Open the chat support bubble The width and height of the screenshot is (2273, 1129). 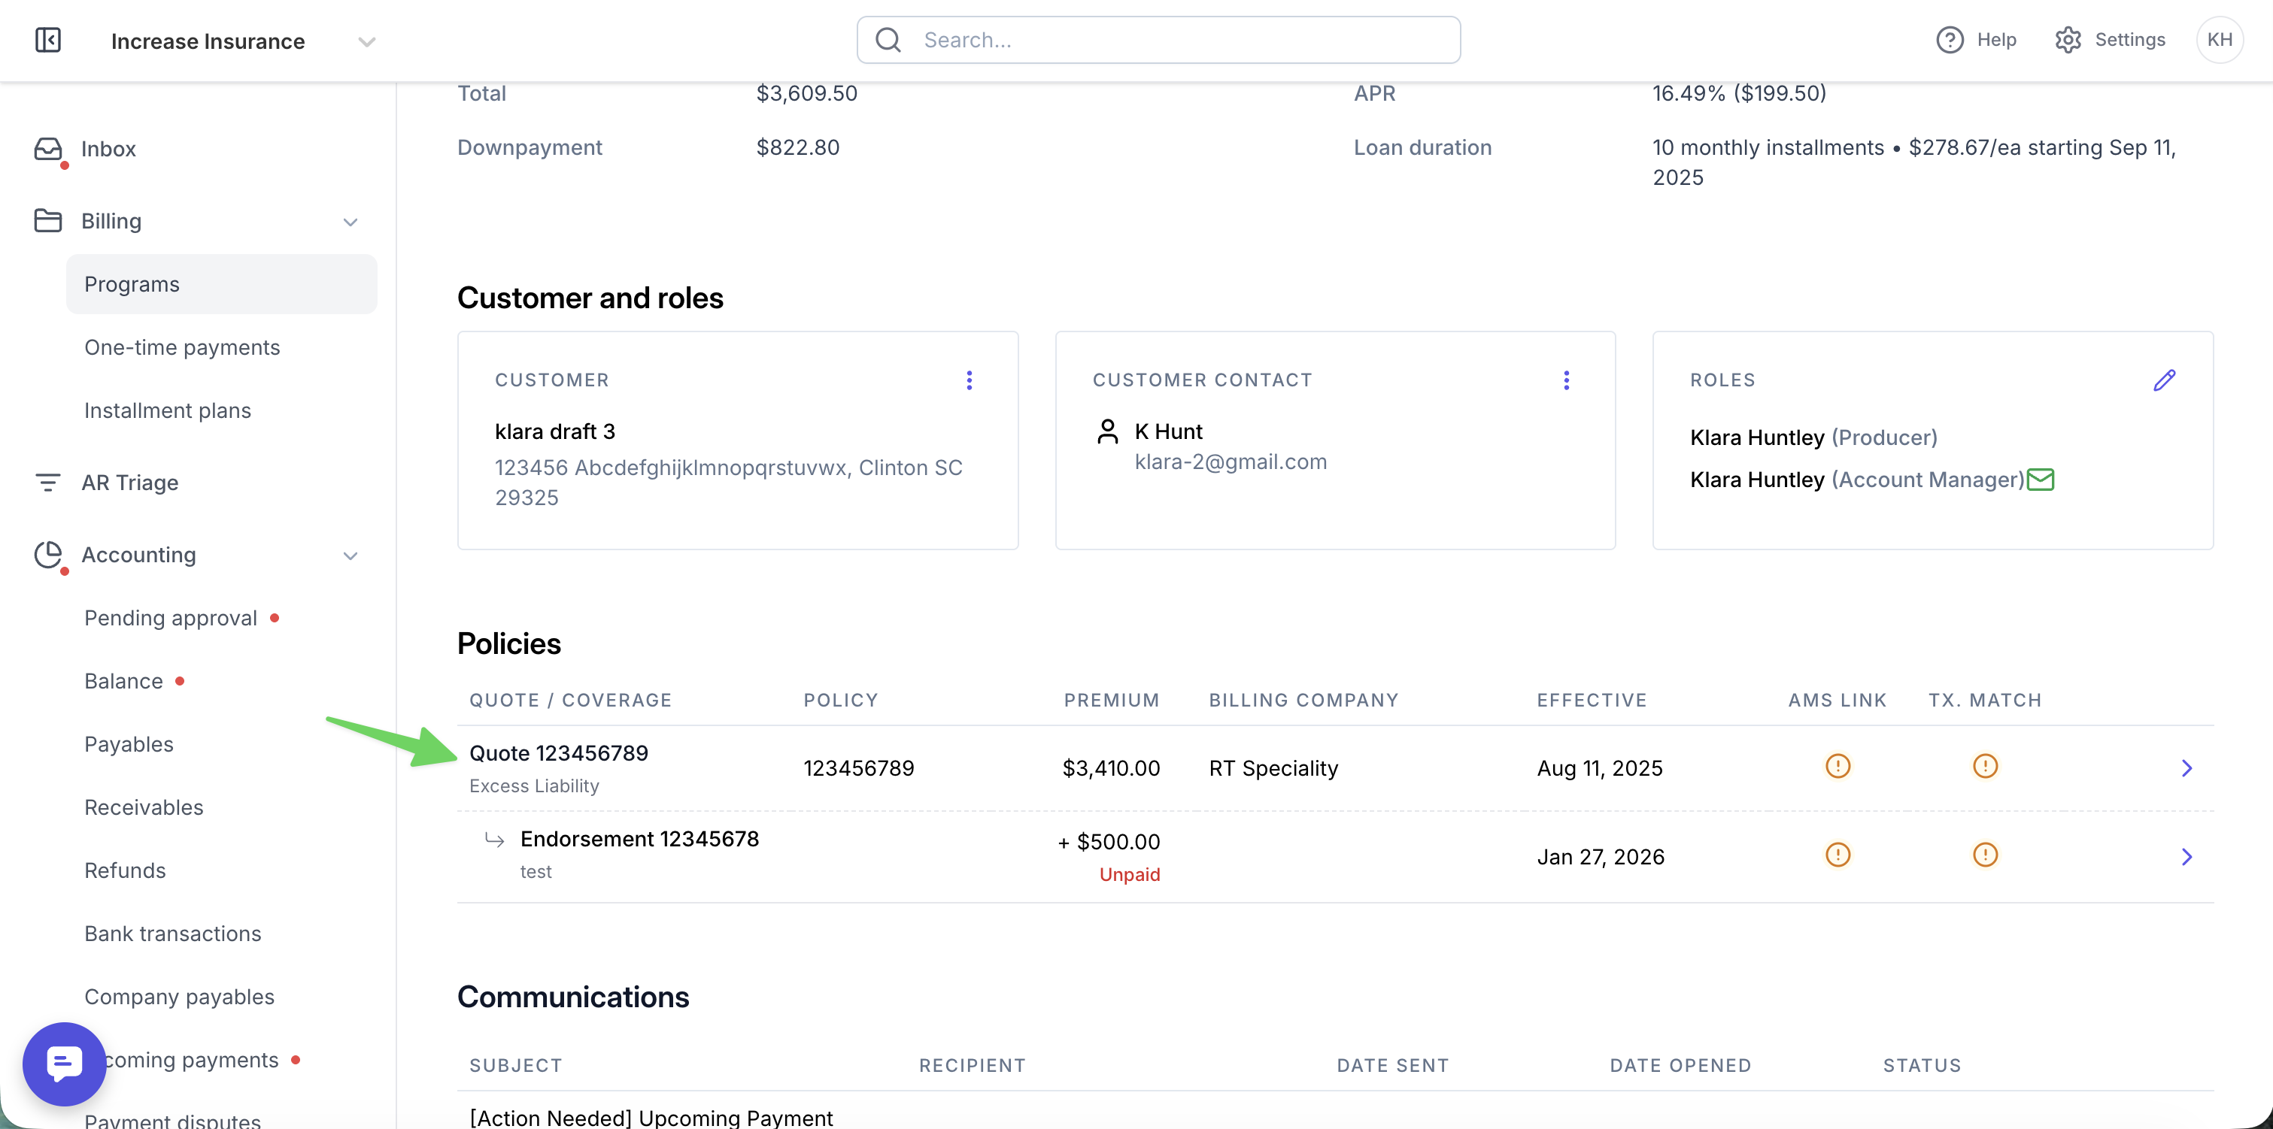click(x=65, y=1064)
